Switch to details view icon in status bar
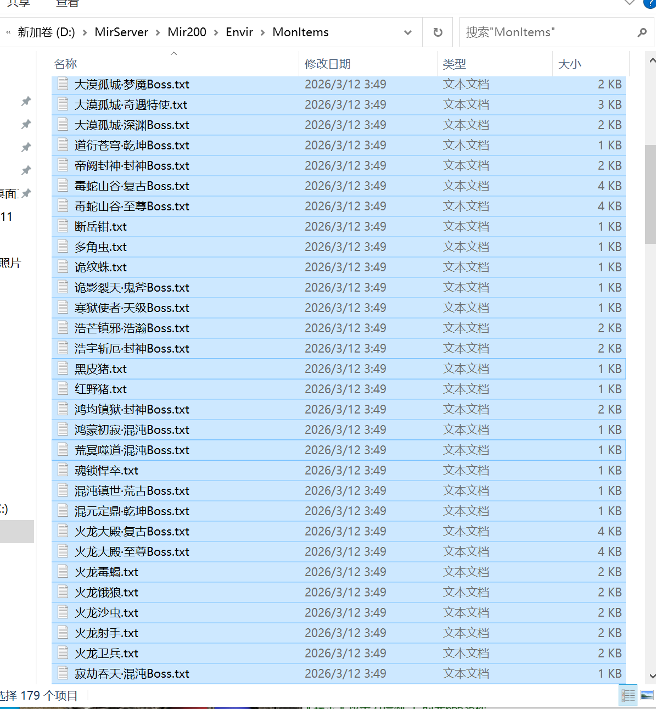Viewport: 656px width, 709px height. (628, 695)
